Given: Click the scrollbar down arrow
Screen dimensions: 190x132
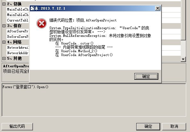Looking at the screenshot, I should (x=183, y=59).
